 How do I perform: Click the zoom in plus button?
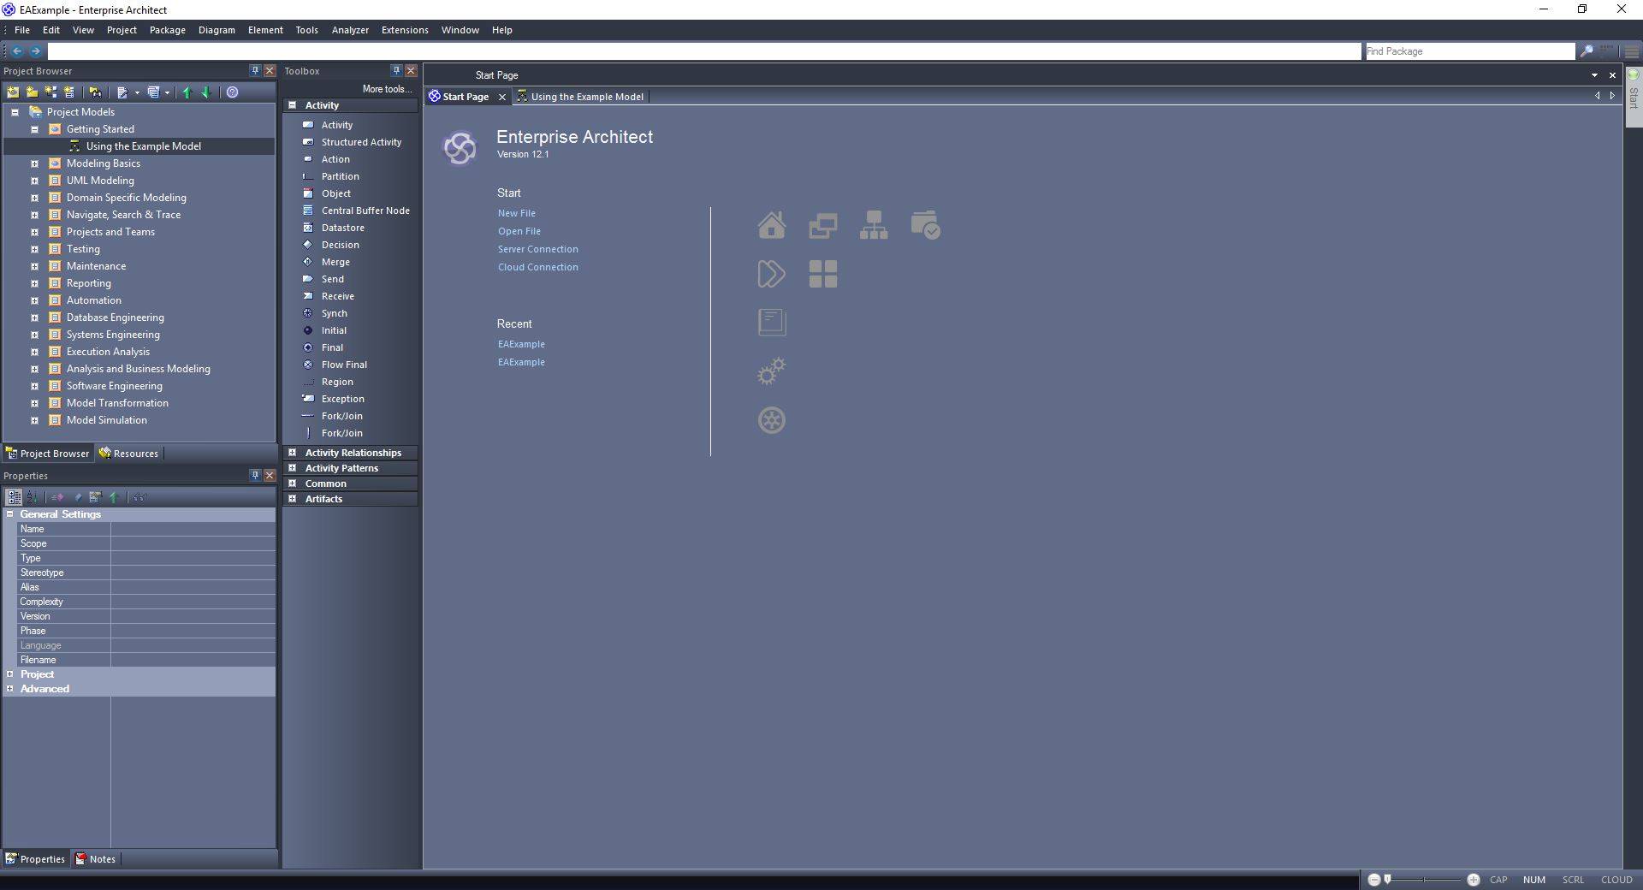pyautogui.click(x=1474, y=880)
